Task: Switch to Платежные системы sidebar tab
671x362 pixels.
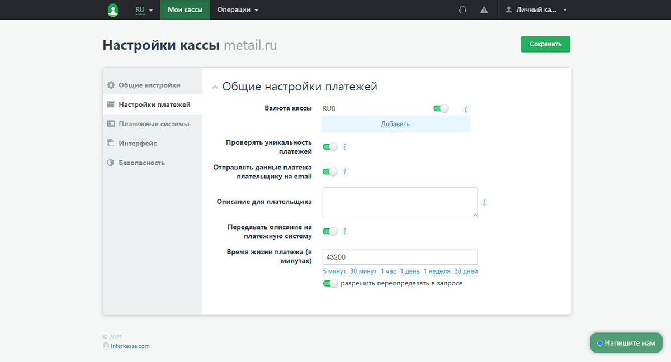Action: [153, 124]
